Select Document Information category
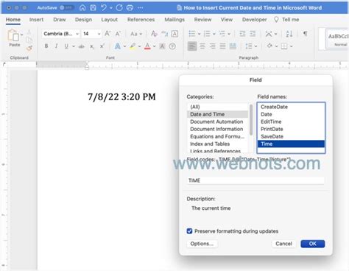 [217, 129]
